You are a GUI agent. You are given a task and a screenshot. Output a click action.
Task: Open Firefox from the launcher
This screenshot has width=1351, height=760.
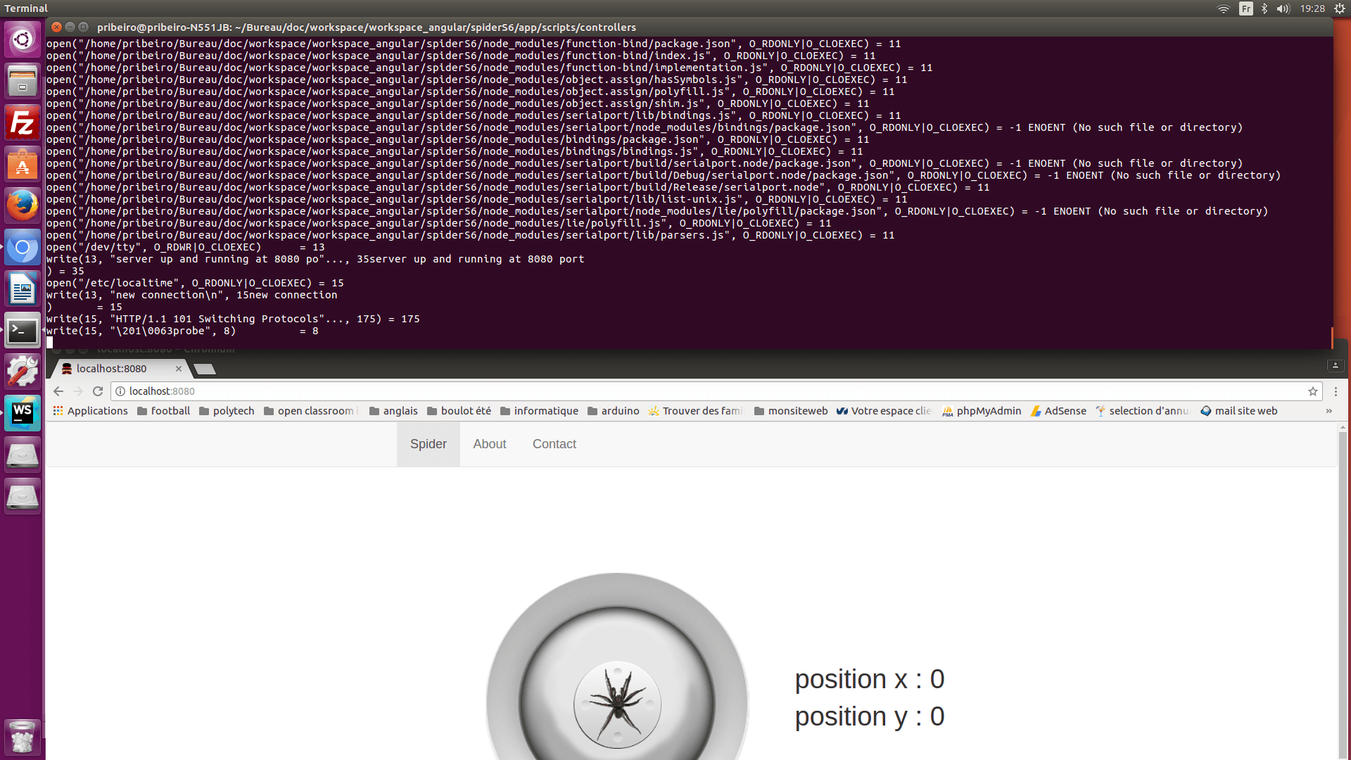click(23, 205)
